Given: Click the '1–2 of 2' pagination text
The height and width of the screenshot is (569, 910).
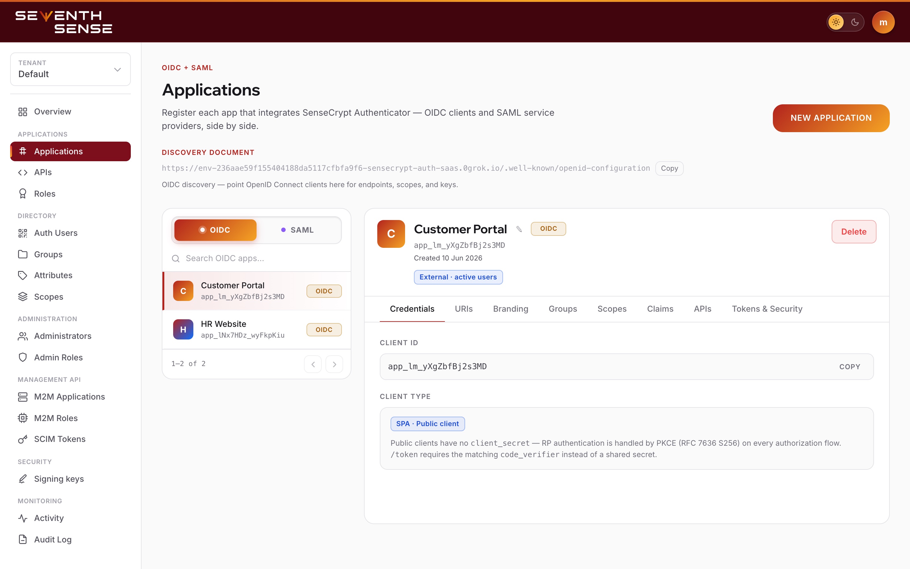Looking at the screenshot, I should (188, 364).
